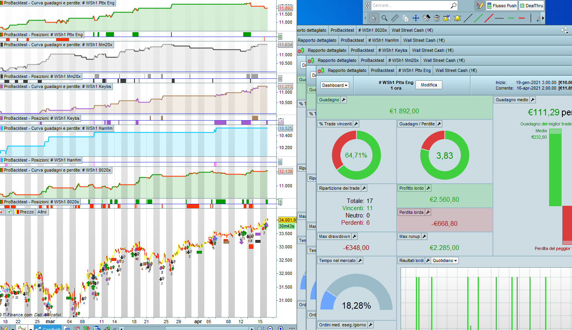Click the €2.285,00 max runup value

(x=444, y=248)
